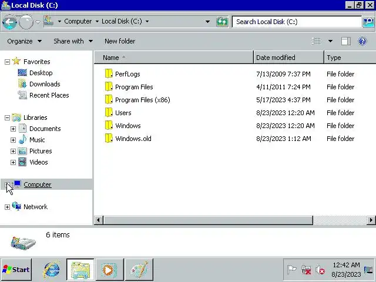Sort by Type column header
This screenshot has height=282, width=376.
point(350,58)
